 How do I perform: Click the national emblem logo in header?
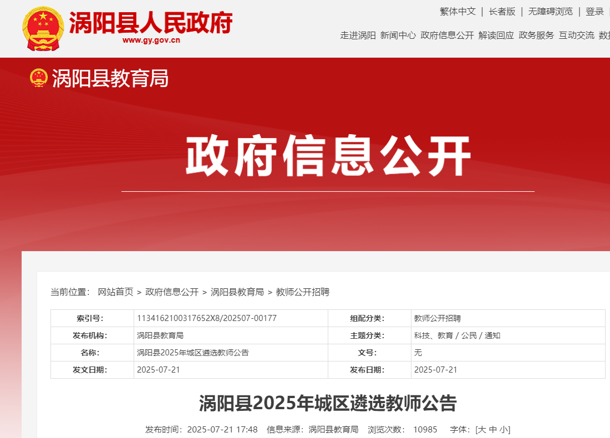click(43, 28)
